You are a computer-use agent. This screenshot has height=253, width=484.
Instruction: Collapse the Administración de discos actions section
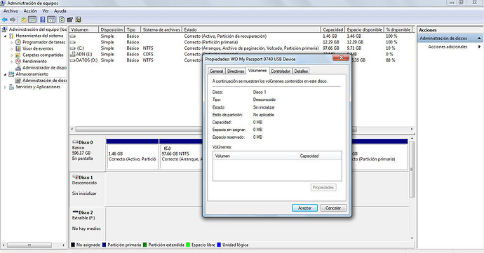click(479, 39)
